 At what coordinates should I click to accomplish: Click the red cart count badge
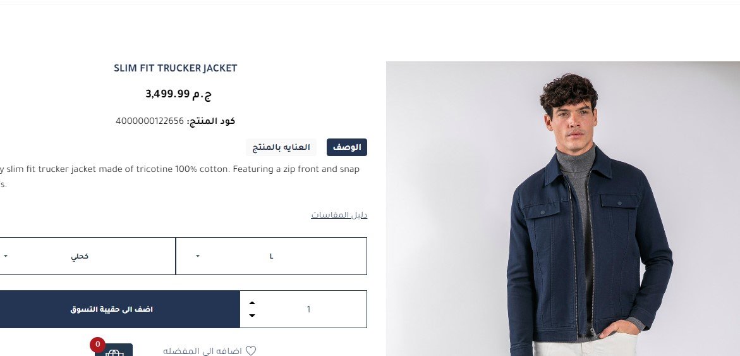click(98, 345)
